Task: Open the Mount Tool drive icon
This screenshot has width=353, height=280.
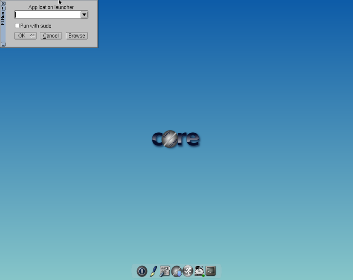Action: tap(199, 271)
